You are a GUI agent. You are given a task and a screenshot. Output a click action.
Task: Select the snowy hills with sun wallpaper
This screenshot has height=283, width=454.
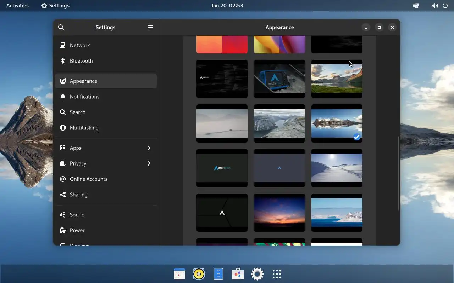coord(337,168)
